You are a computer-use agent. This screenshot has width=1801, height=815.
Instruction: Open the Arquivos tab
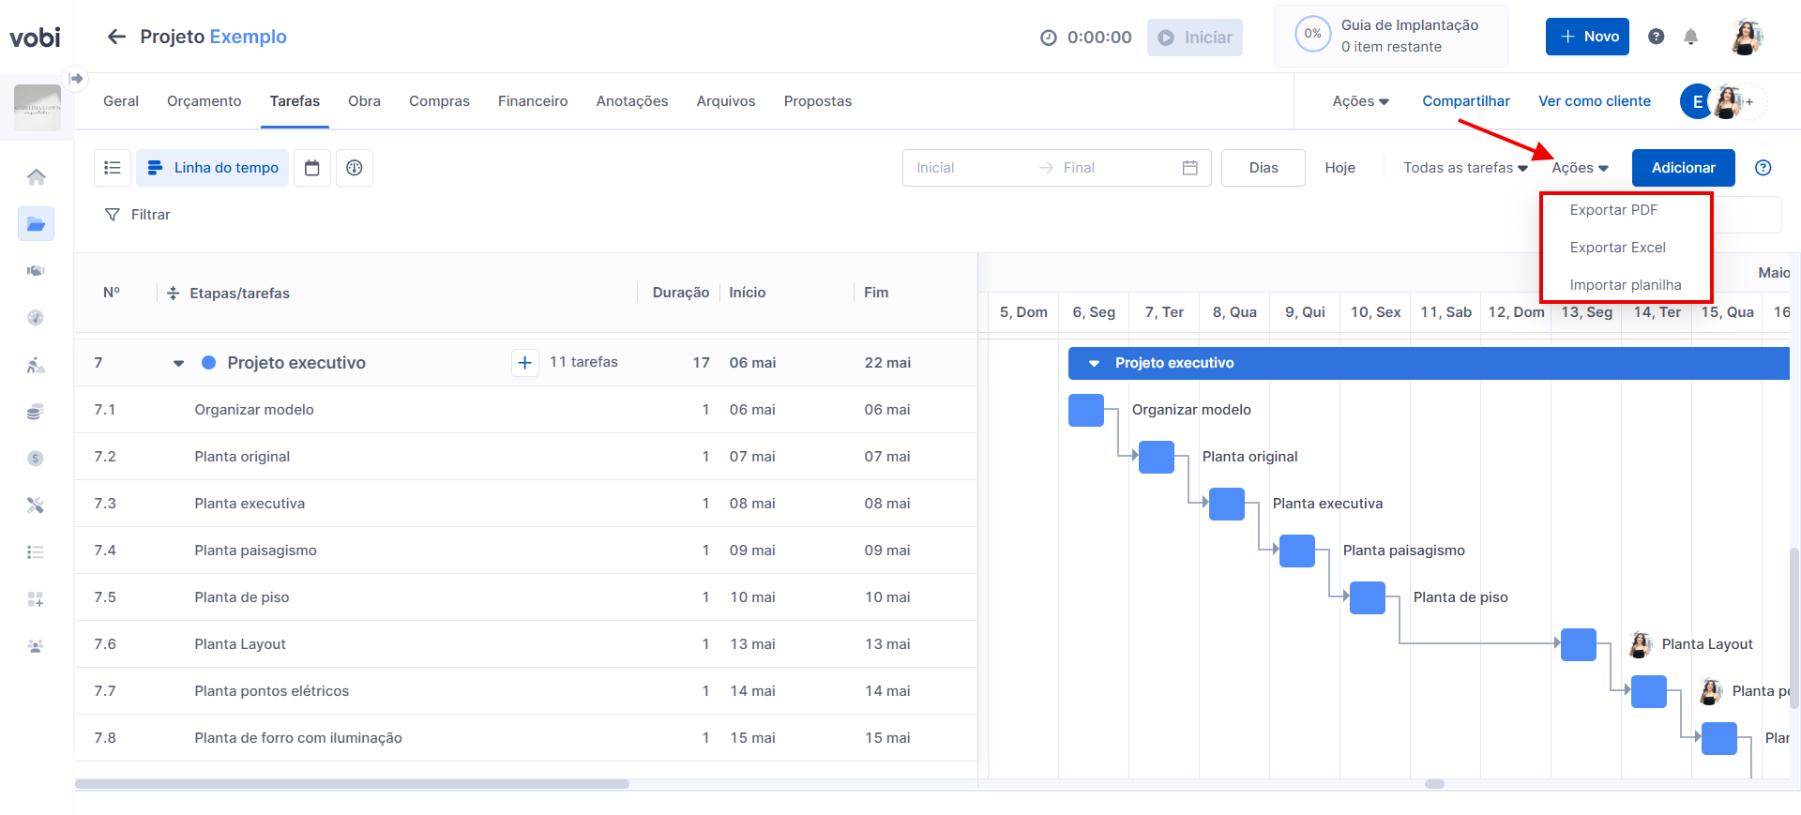tap(726, 101)
